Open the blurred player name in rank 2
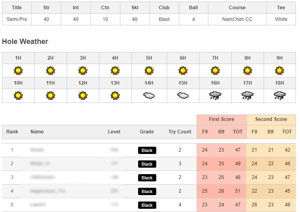300x212 pixels. click(x=40, y=164)
